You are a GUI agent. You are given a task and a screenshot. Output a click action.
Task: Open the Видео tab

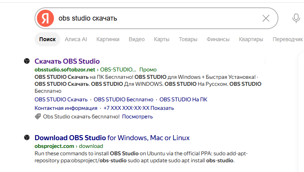click(x=137, y=39)
